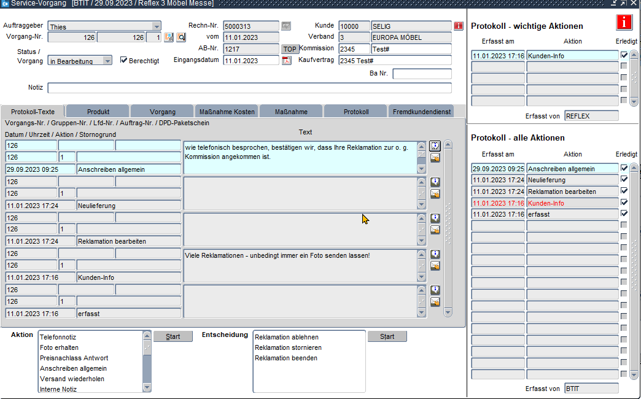Toggle Erledigt checkbox for Kunden-Info in wichtige Aktionen
The height and width of the screenshot is (399, 641).
pos(624,55)
